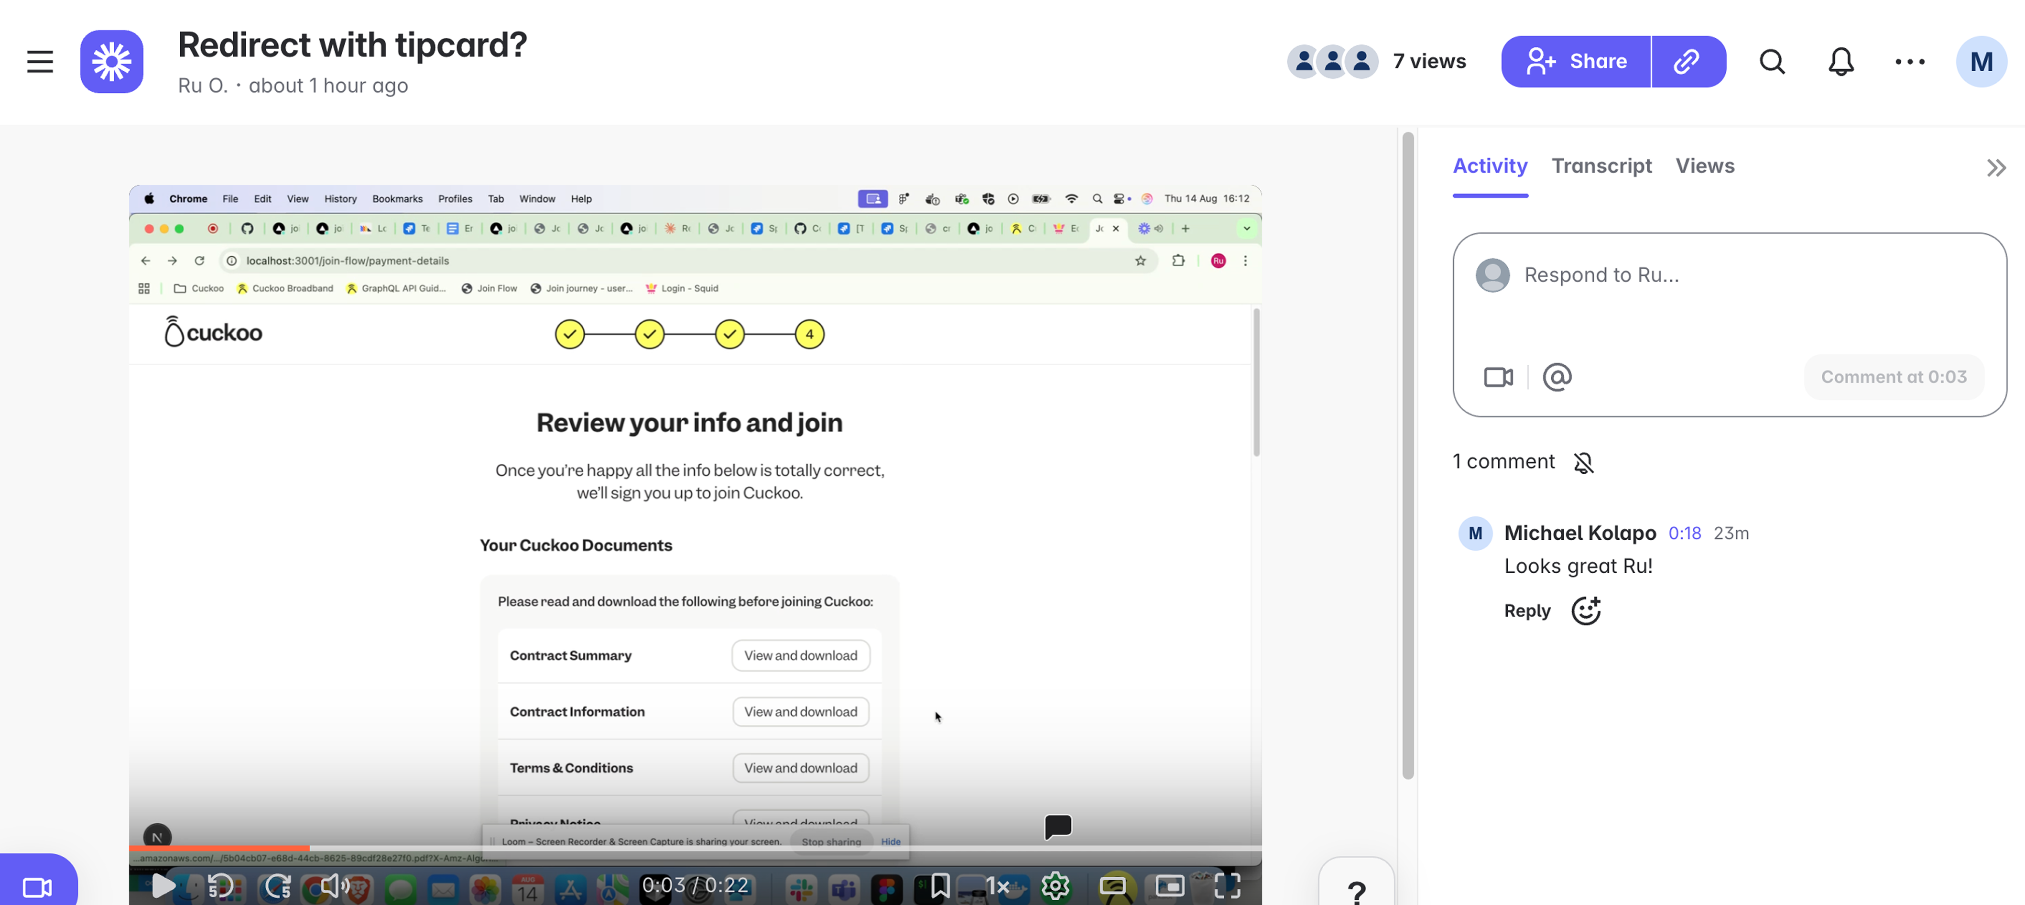Image resolution: width=2025 pixels, height=905 pixels.
Task: Open the three-dot more options menu
Action: click(x=1909, y=61)
